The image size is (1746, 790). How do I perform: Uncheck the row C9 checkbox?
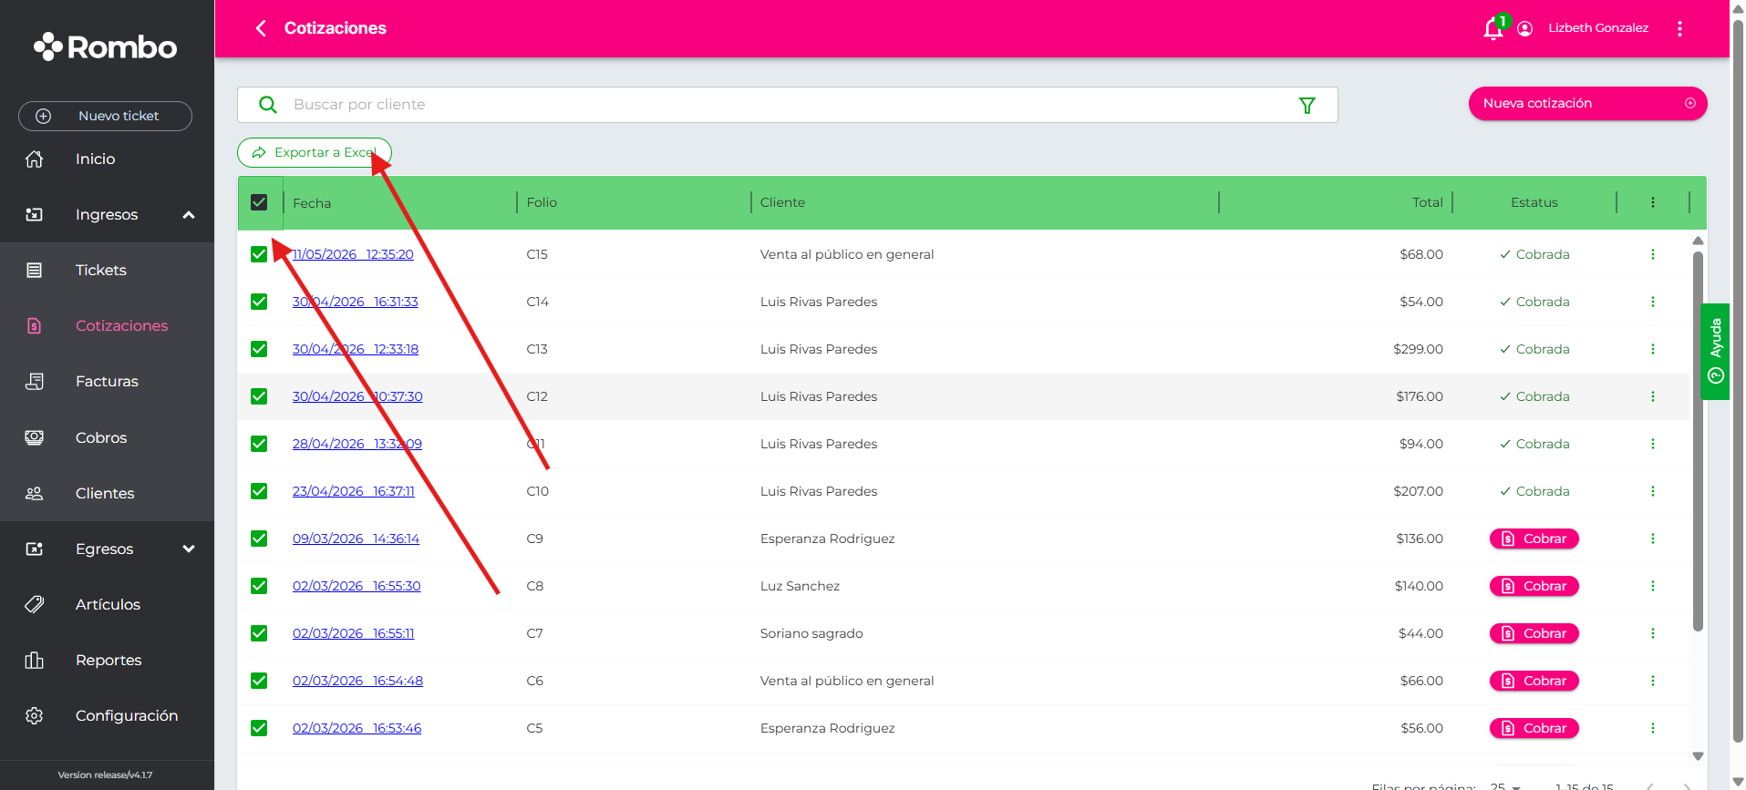point(259,539)
